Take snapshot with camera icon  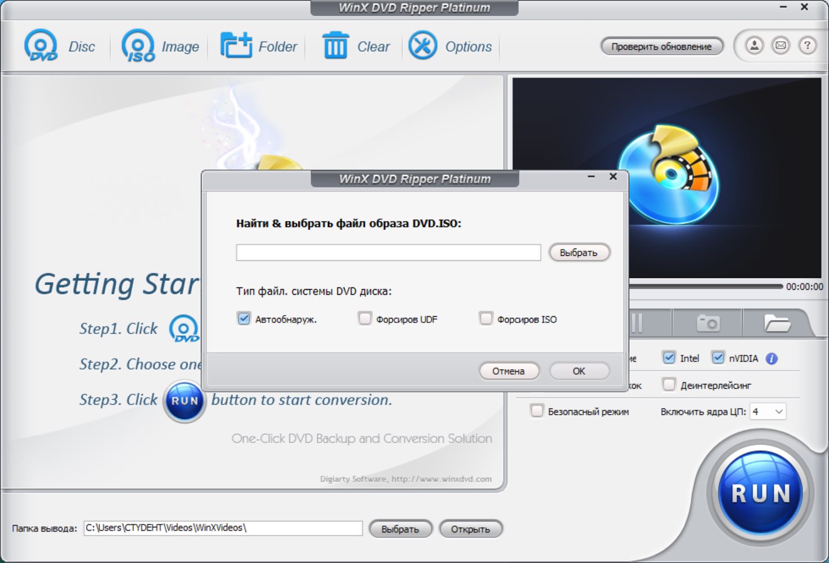(x=708, y=323)
